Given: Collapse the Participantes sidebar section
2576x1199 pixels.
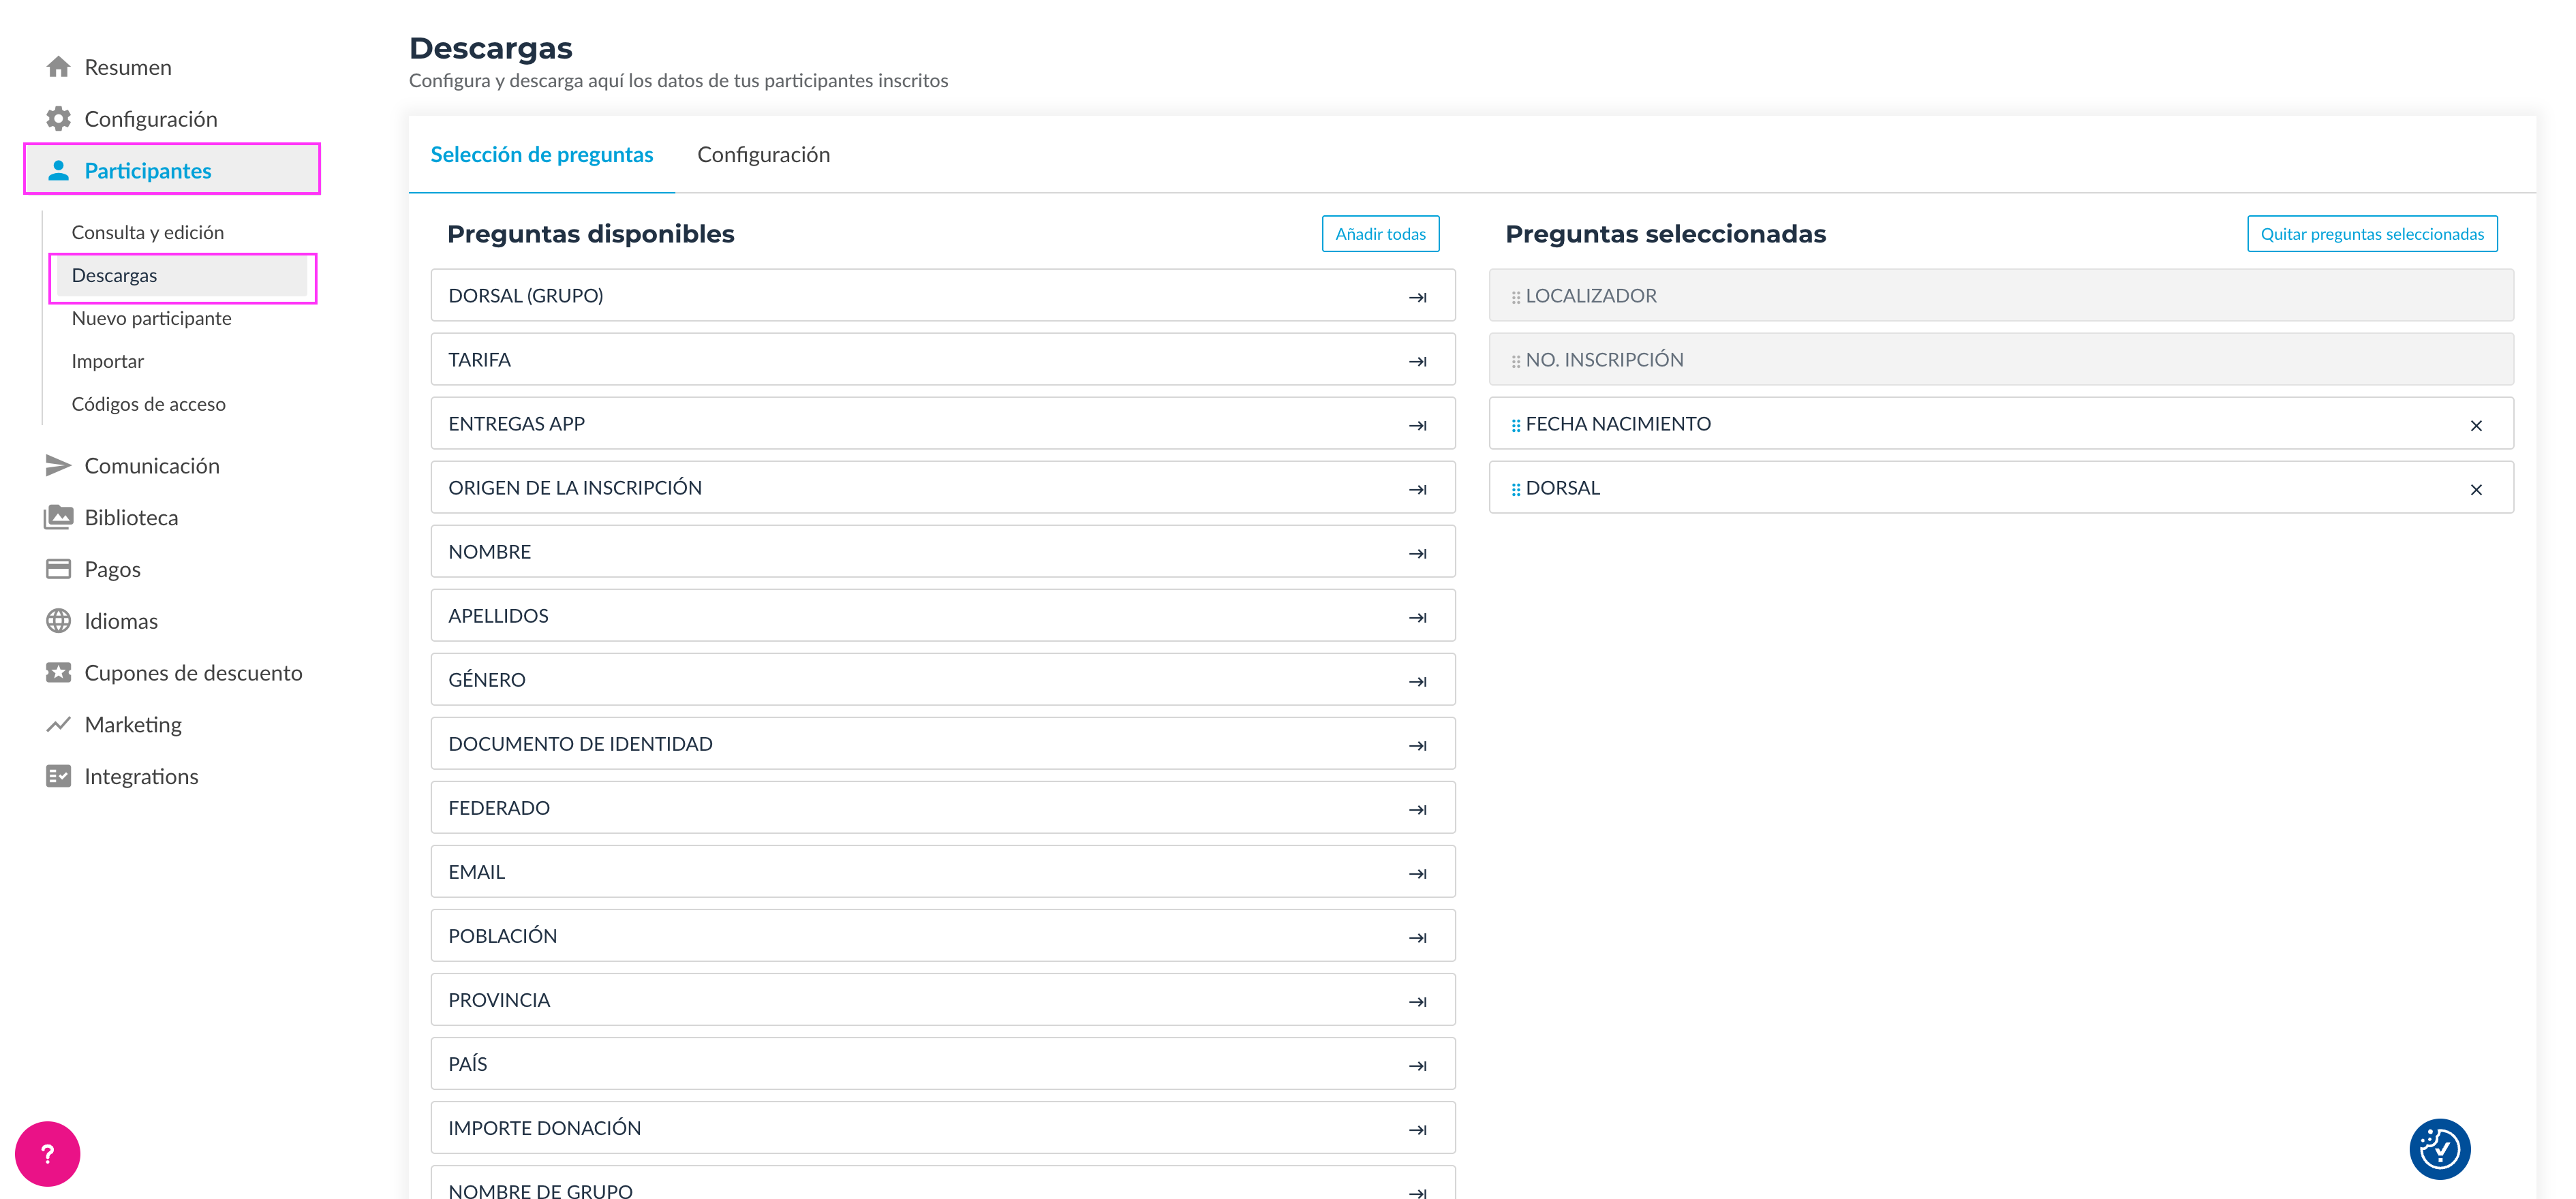Looking at the screenshot, I should pos(147,171).
